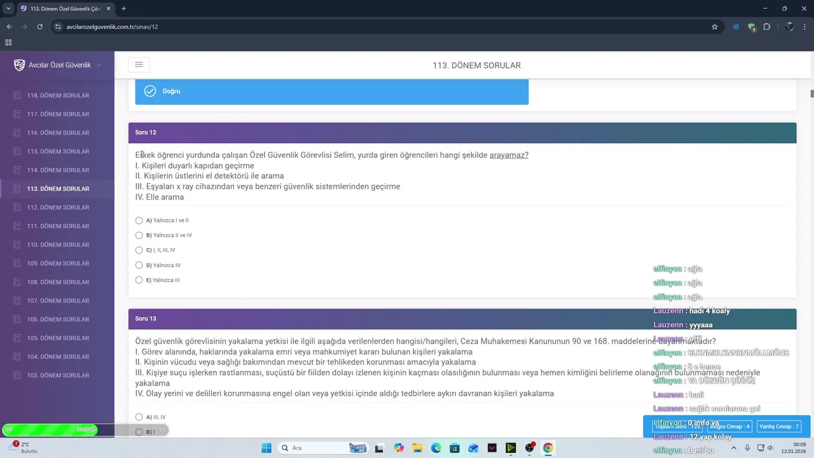Select Soru 13 answer A) III, IV
This screenshot has height=458, width=814.
pyautogui.click(x=139, y=417)
